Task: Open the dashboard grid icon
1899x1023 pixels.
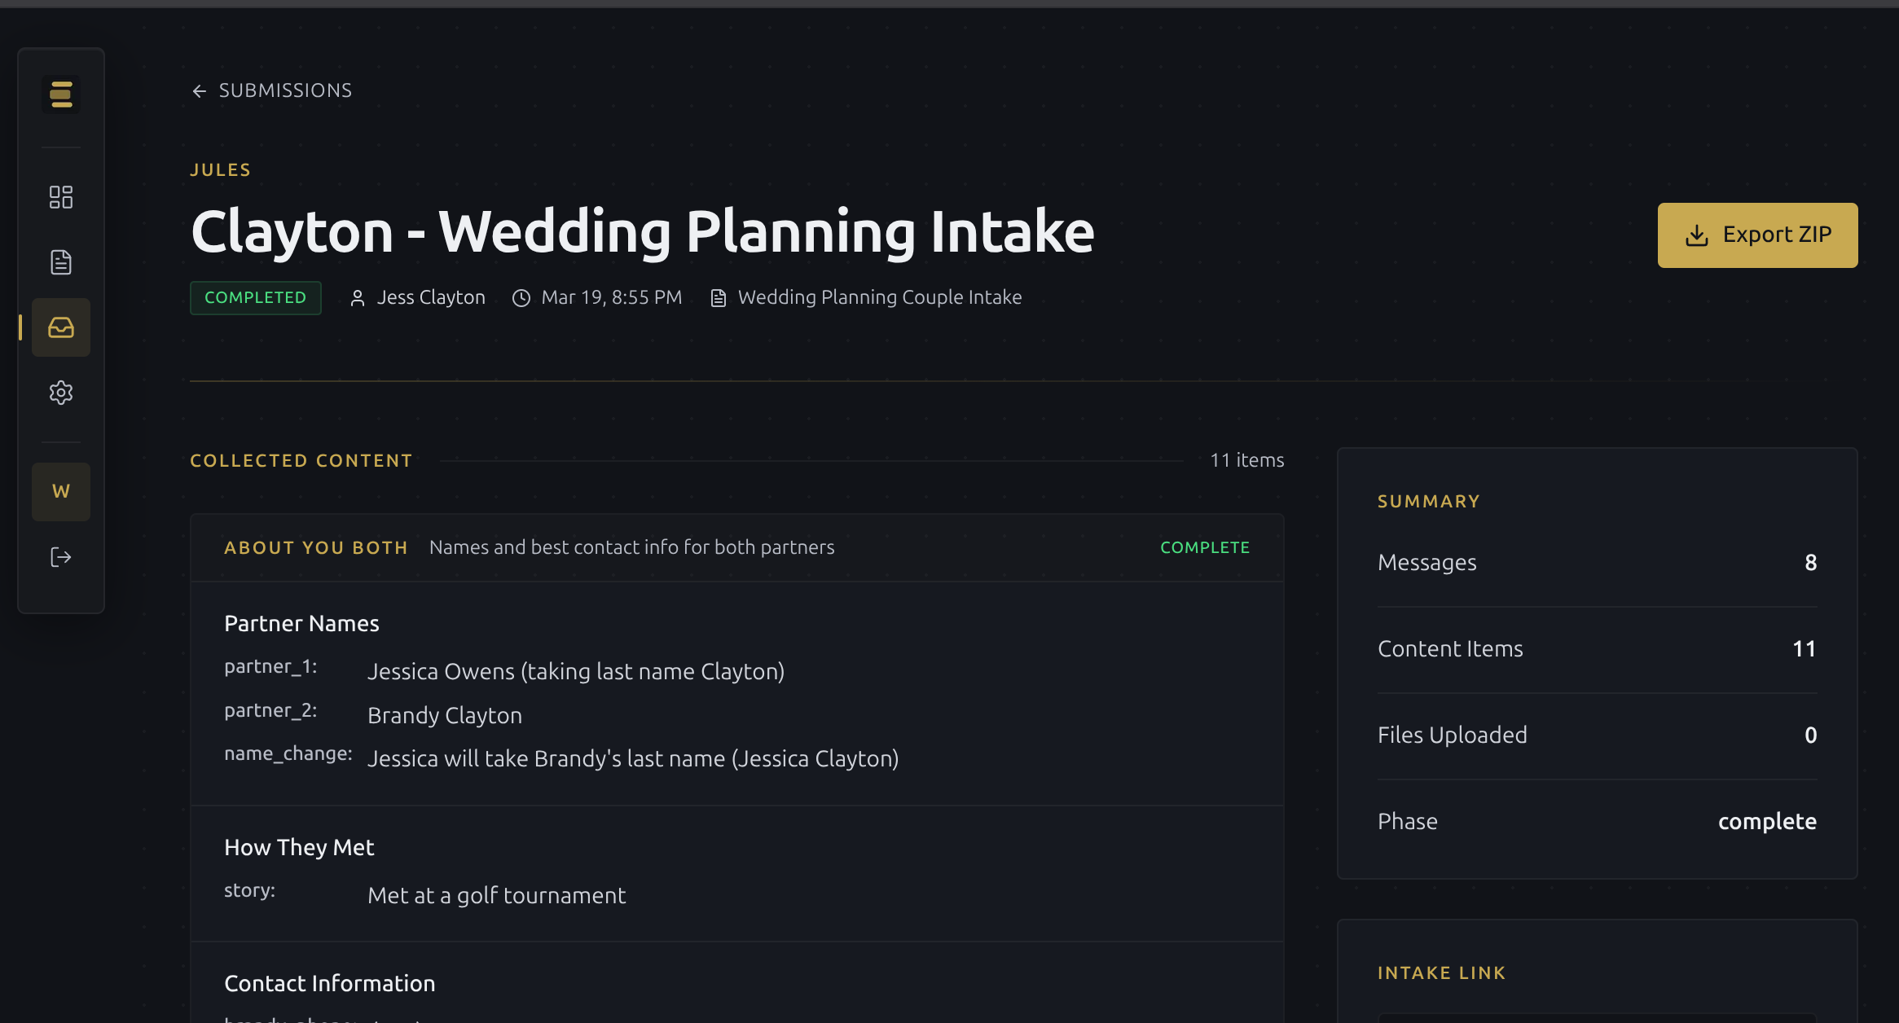Action: tap(61, 197)
